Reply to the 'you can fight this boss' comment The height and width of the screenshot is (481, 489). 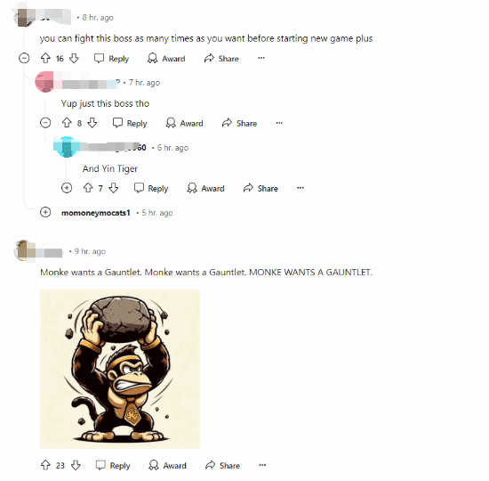point(112,59)
